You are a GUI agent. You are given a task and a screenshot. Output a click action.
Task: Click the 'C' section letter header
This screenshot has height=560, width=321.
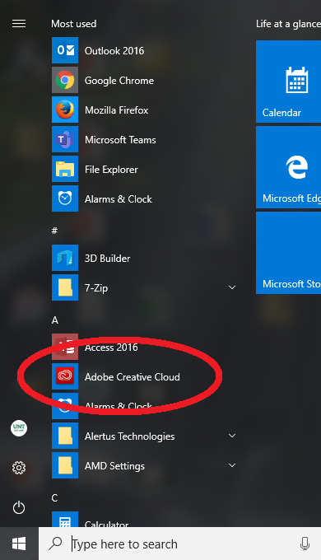[54, 498]
